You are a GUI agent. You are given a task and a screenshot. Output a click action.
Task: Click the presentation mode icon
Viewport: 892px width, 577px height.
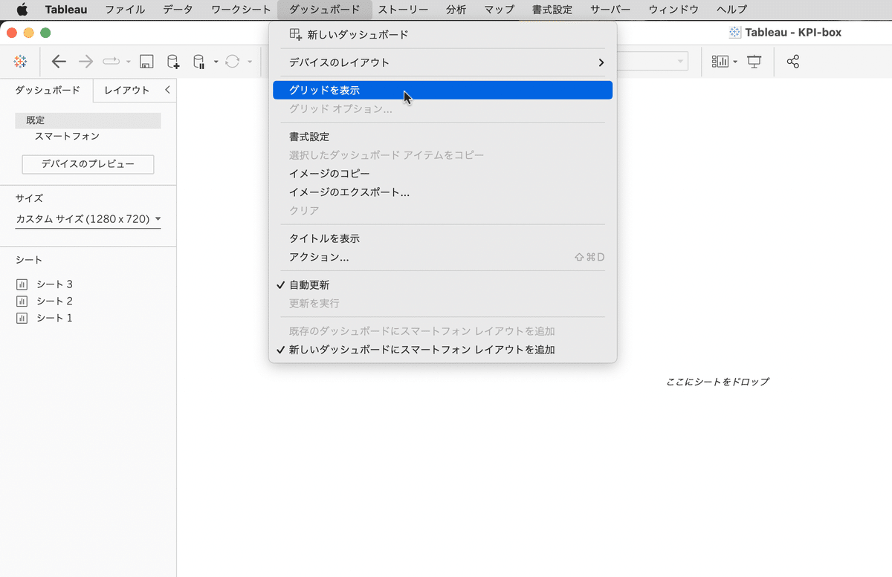(x=754, y=62)
